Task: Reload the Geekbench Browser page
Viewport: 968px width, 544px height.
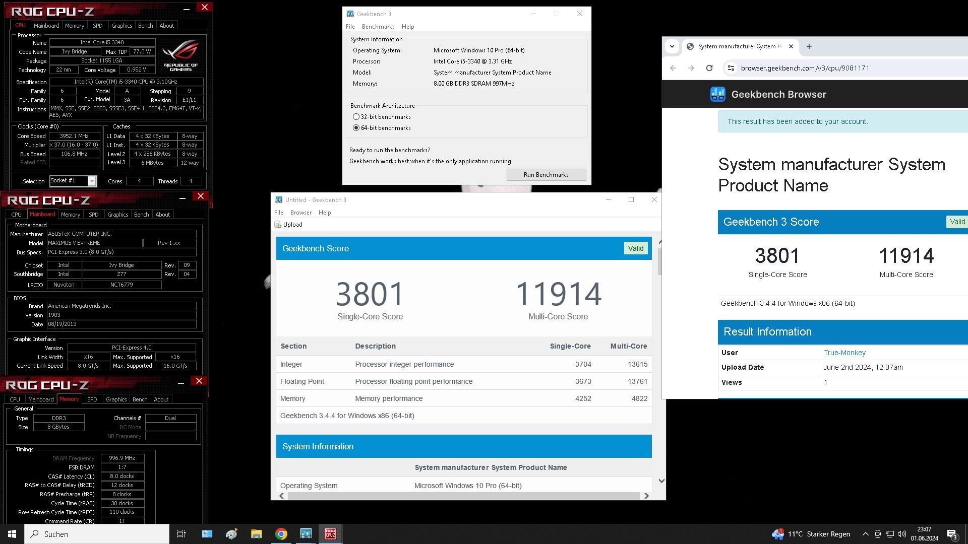Action: tap(709, 68)
